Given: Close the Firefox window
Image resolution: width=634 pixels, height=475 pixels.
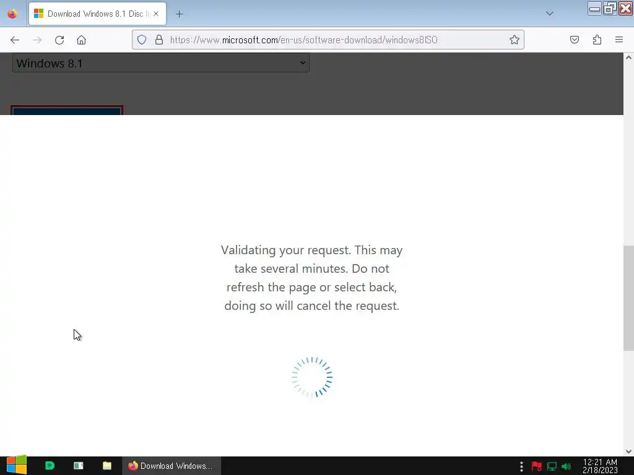Looking at the screenshot, I should tap(625, 9).
